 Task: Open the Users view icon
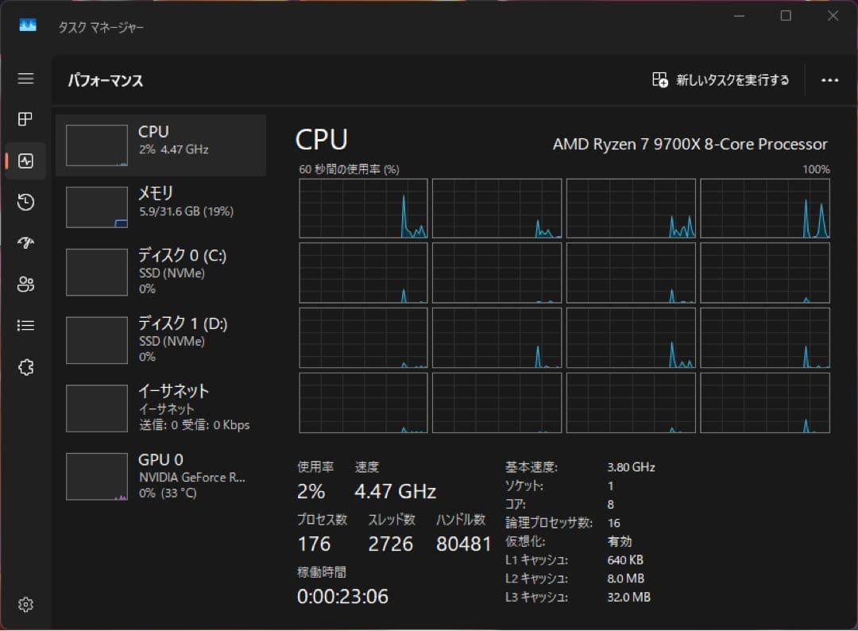pyautogui.click(x=25, y=285)
